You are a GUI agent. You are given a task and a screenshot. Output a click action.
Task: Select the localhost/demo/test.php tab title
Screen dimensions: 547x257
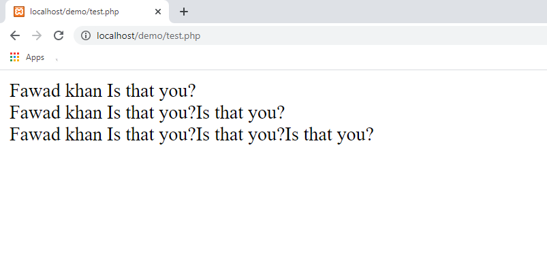(75, 12)
